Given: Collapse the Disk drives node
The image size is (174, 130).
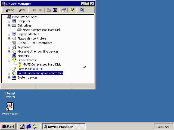Looking at the screenshot, I should click(9, 25).
